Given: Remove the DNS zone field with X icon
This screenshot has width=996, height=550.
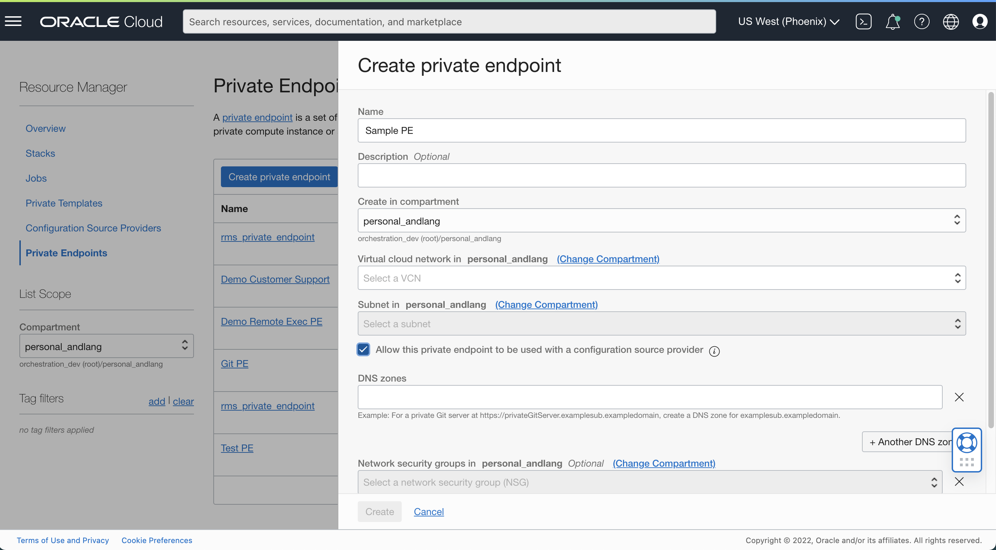Looking at the screenshot, I should click(x=960, y=397).
